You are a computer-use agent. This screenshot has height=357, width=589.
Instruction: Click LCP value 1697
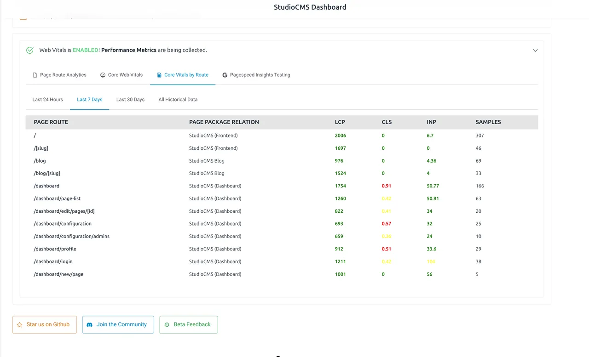tap(341, 148)
